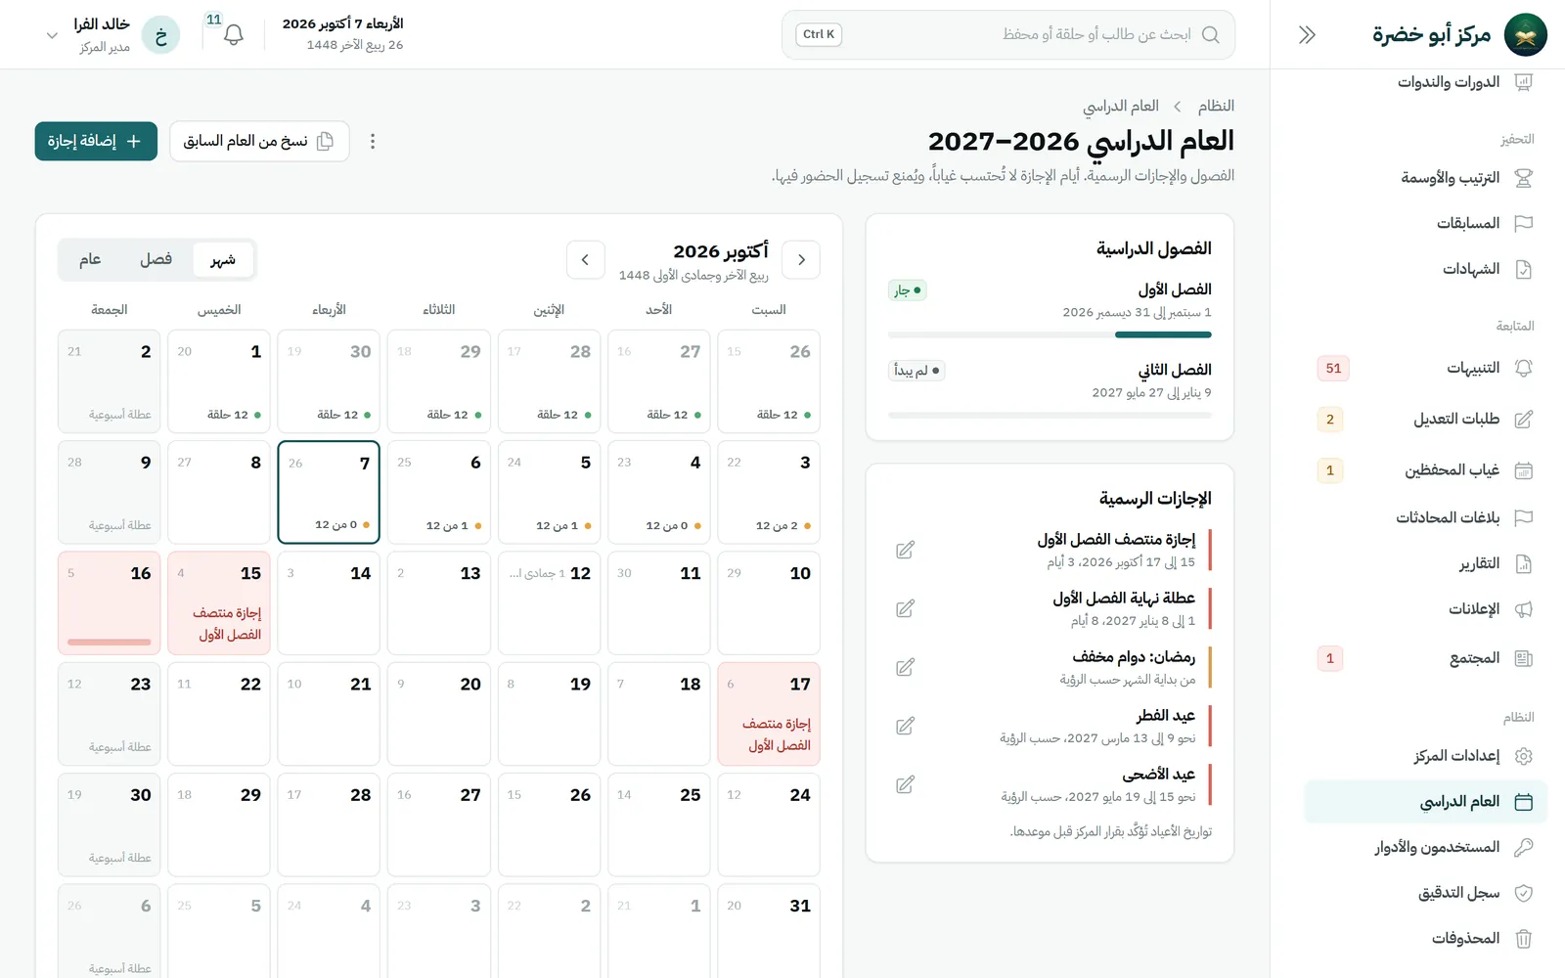Edit رمضان: دوام مخفف entry
This screenshot has height=978, width=1565.
point(906,668)
